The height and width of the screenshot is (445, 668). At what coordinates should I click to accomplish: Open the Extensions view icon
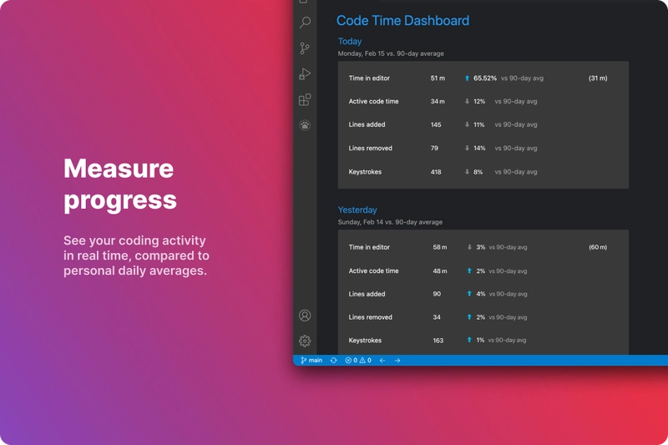305,99
